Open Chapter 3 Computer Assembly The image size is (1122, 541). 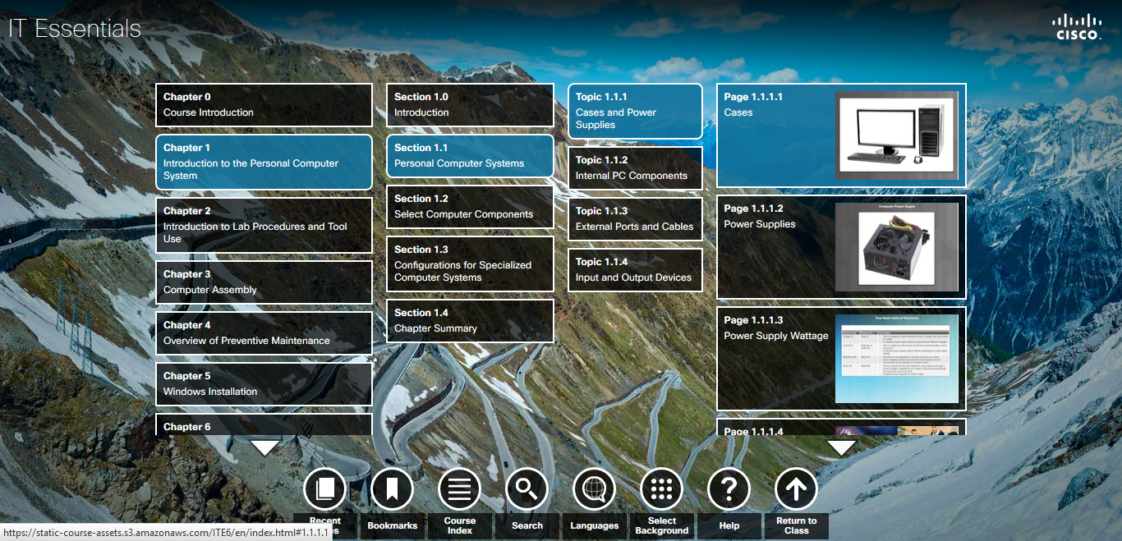264,282
